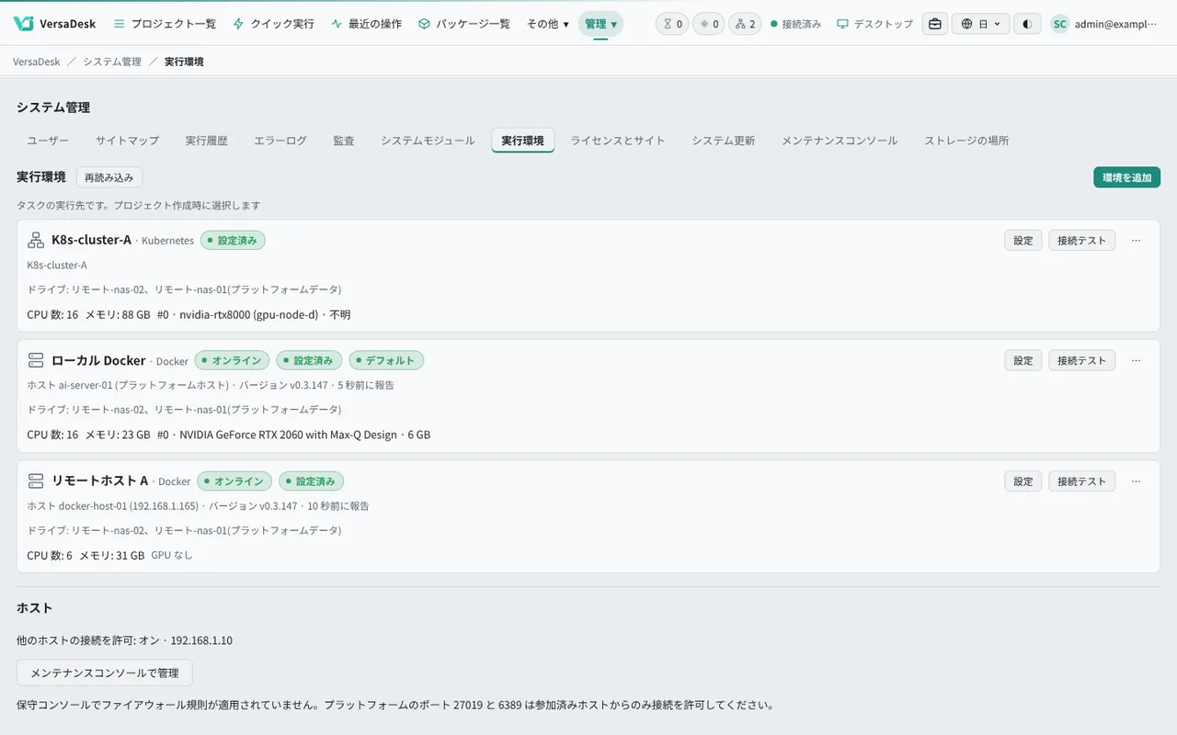The width and height of the screenshot is (1177, 735).
Task: Expand the 管理 dropdown menu
Action: coord(600,24)
